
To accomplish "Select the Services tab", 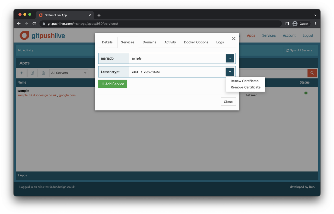I will 128,42.
